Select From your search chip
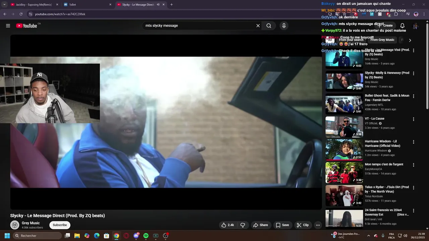Viewport: 429px width, 241px height. 351,40
